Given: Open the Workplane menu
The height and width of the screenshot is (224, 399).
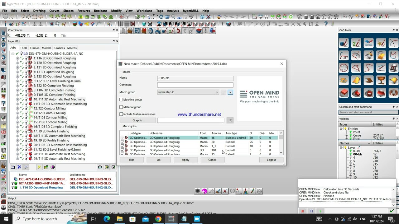Looking at the screenshot, I should coord(144,11).
